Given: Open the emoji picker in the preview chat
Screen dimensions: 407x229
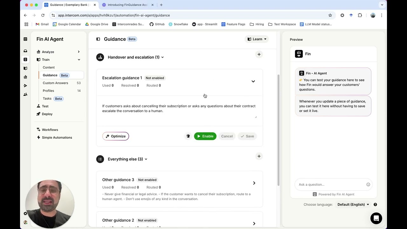Looking at the screenshot, I should tap(368, 184).
